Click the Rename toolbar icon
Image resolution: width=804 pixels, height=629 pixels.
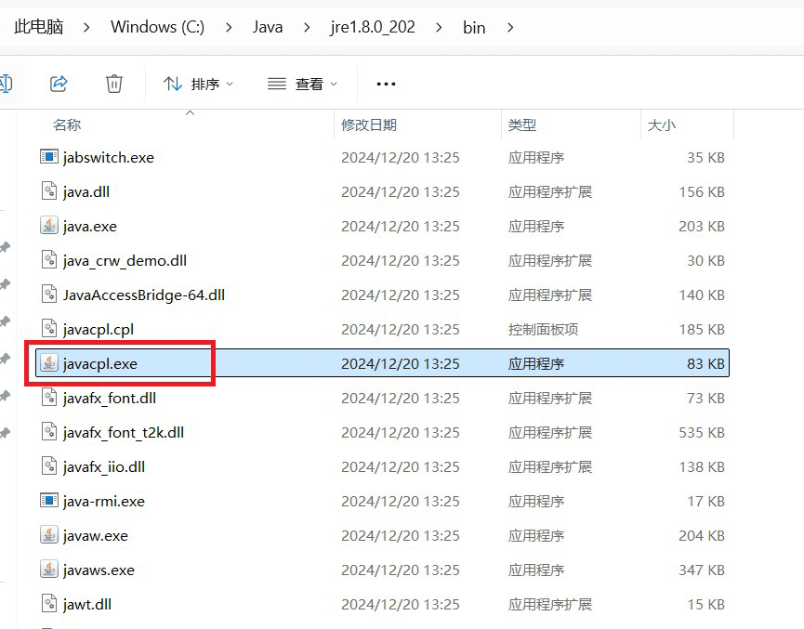click(6, 83)
